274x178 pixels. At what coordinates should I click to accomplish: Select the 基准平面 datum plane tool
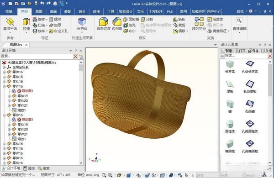(10, 24)
